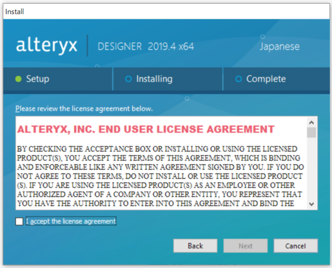
Task: Click the alteryx logo
Action: (47, 45)
